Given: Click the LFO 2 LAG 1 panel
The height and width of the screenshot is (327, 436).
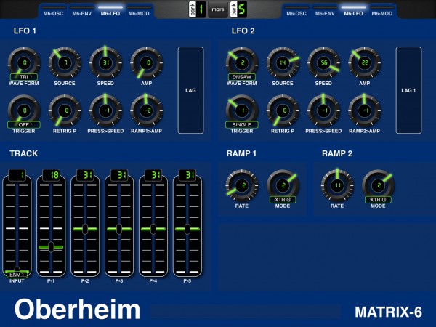Looking at the screenshot, I should point(408,90).
